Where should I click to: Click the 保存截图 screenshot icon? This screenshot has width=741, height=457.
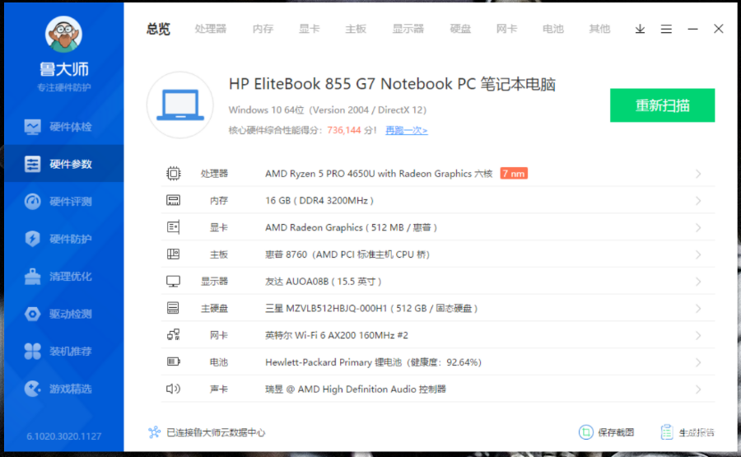coord(586,432)
